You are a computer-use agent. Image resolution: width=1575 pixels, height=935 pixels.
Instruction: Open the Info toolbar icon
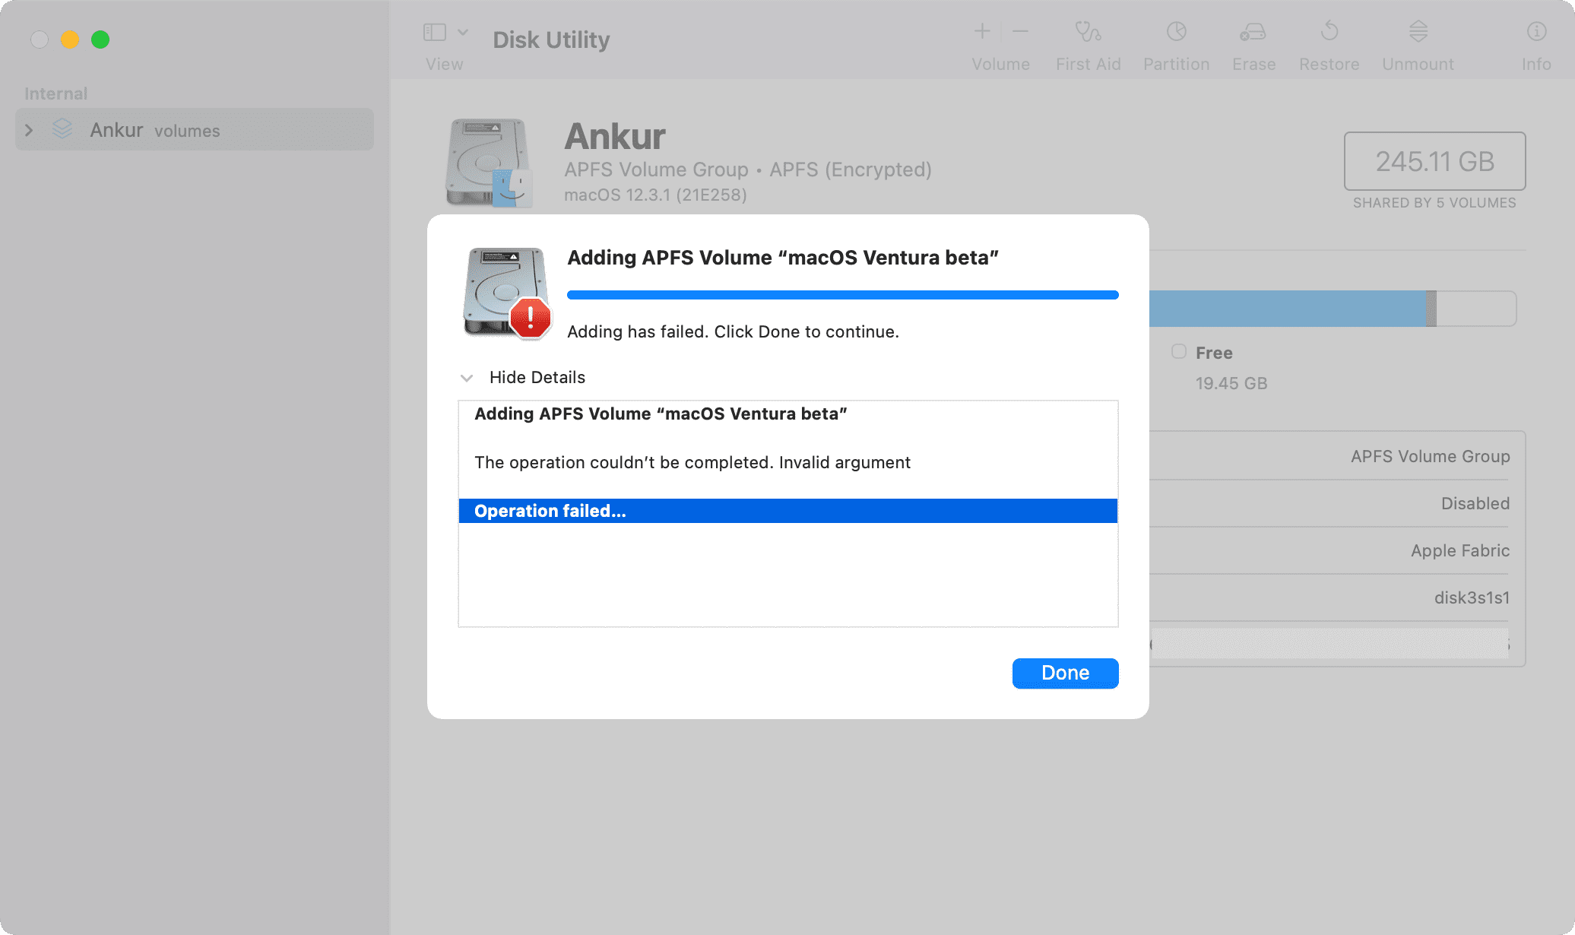1536,31
